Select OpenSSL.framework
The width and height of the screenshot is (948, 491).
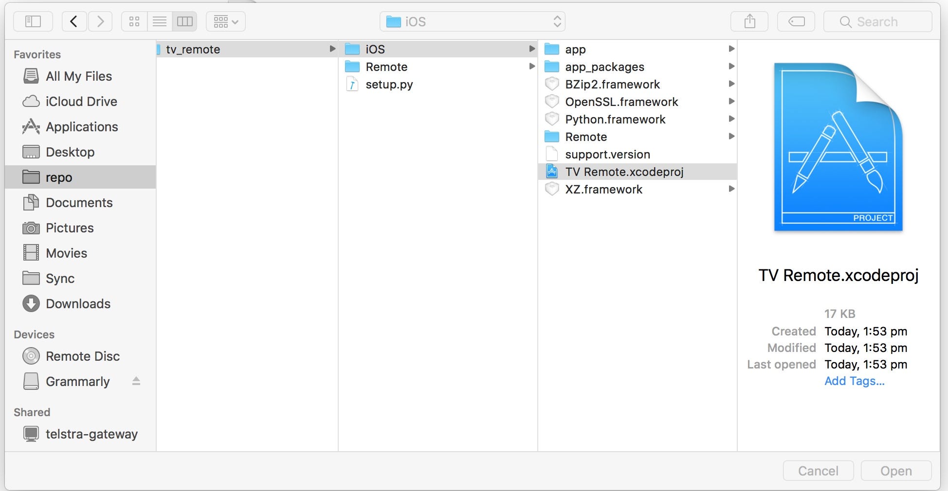(638, 102)
